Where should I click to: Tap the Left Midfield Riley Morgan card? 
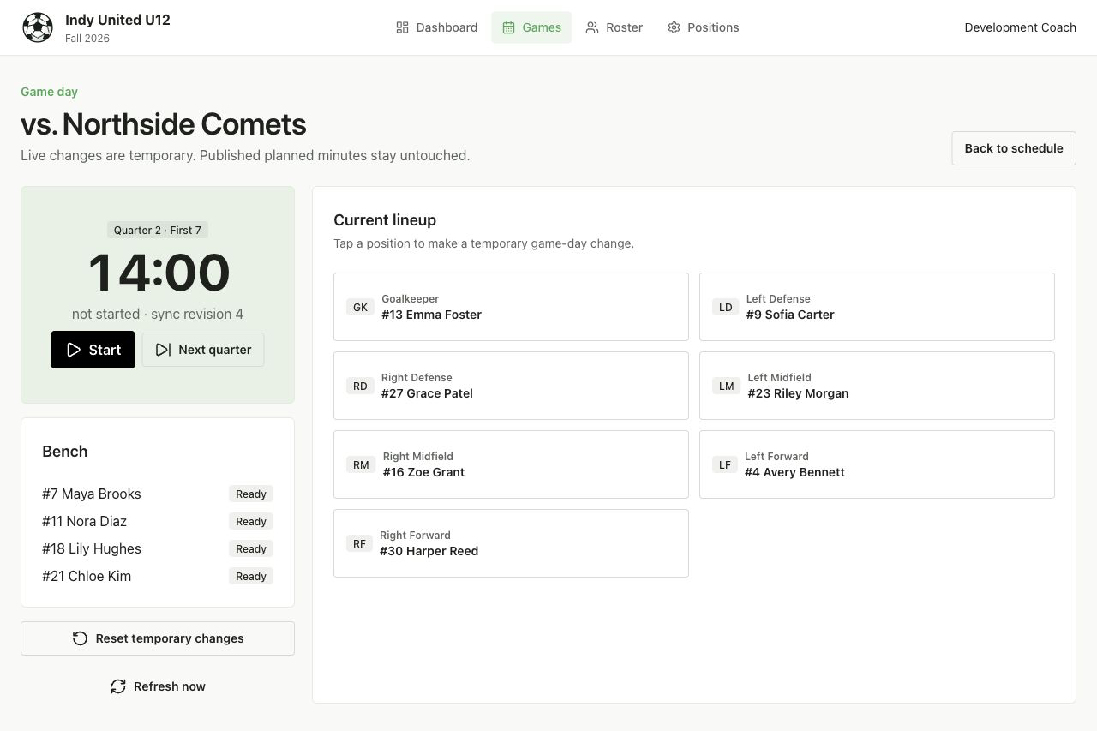(x=877, y=386)
